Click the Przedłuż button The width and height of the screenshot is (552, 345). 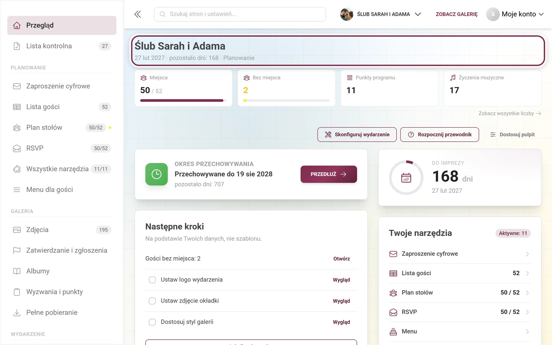click(329, 174)
